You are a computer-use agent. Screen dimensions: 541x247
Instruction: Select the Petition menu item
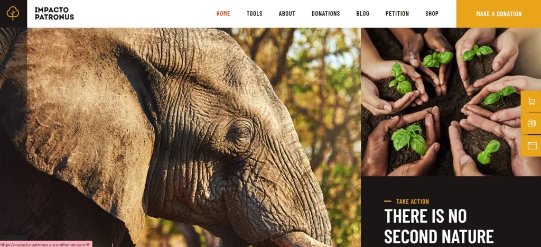397,13
